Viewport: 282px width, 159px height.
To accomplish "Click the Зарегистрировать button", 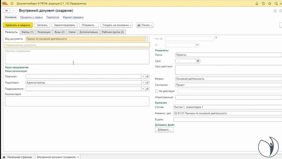I will [x=65, y=25].
